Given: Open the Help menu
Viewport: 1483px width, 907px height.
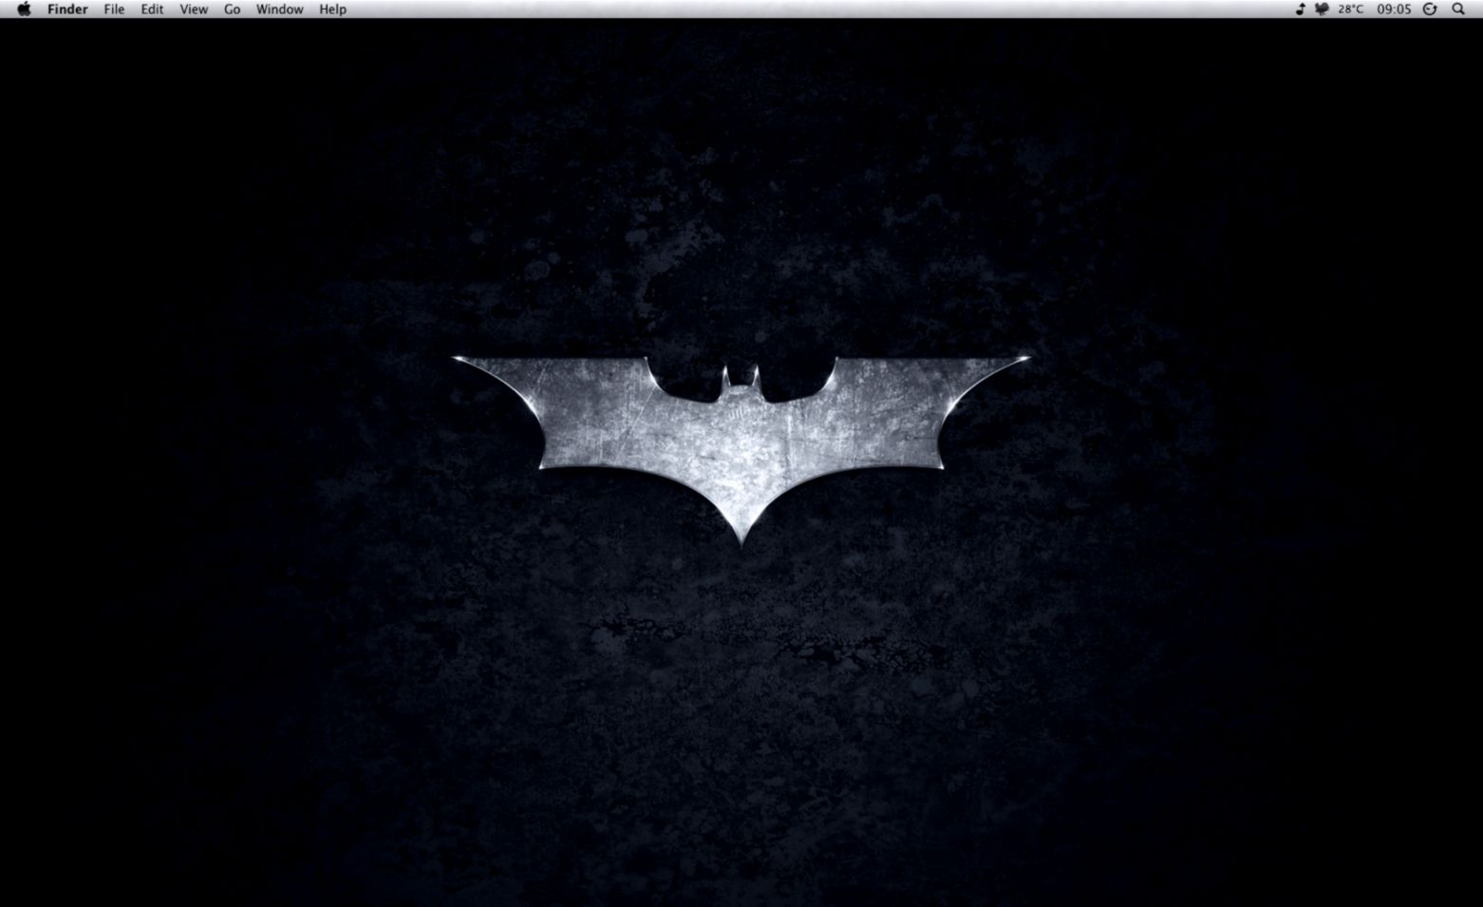Looking at the screenshot, I should click(x=331, y=9).
